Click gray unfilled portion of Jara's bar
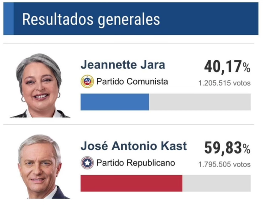 pyautogui.click(x=200, y=102)
